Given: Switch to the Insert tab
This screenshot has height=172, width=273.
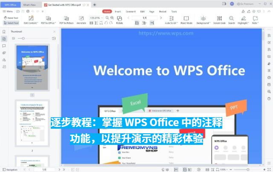Looking at the screenshot, I should (x=118, y=11).
